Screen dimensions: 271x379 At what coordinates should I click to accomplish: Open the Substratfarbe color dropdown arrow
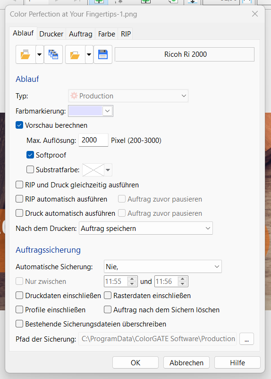pos(108,170)
